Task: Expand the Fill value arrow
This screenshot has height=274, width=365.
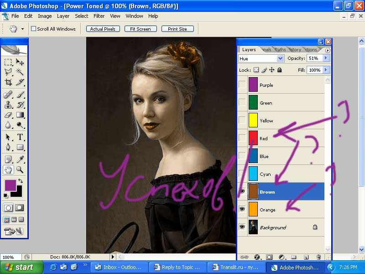Action: (325, 70)
